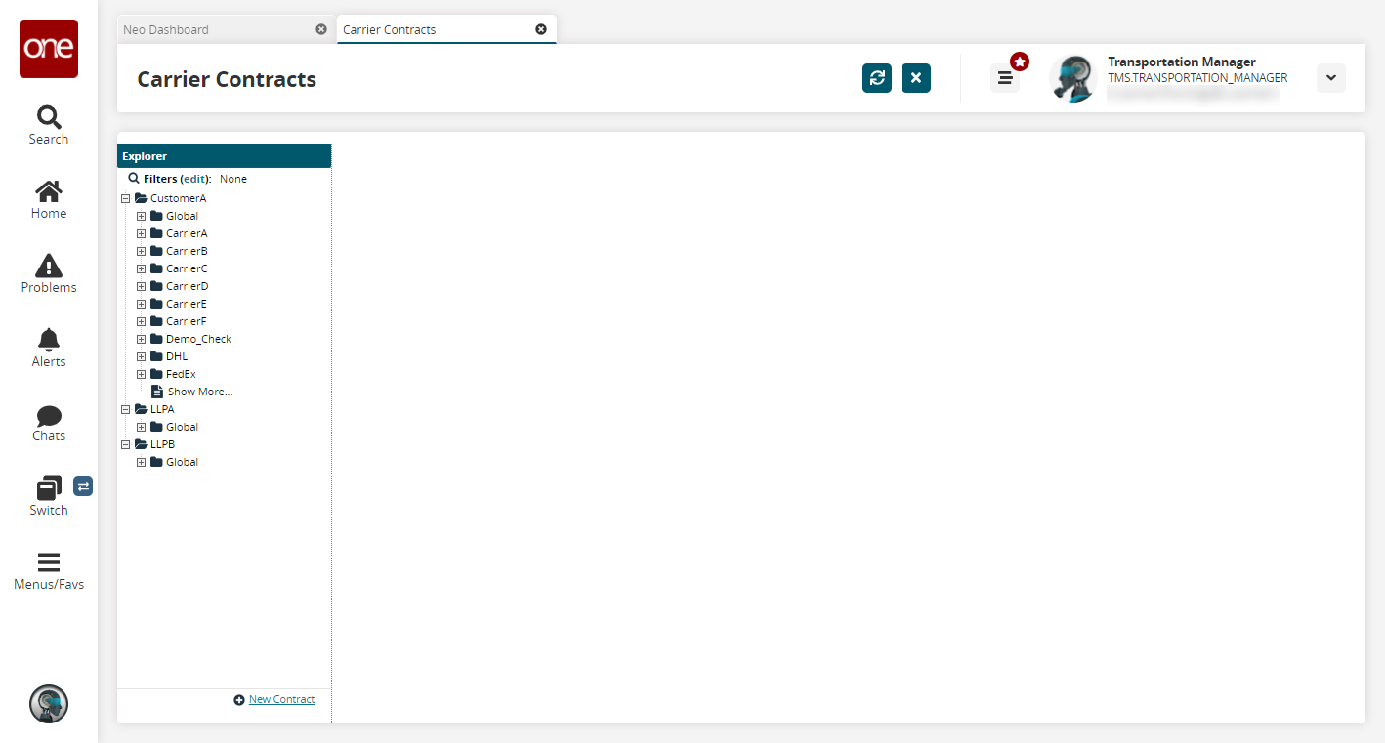The width and height of the screenshot is (1385, 743).
Task: Click the Filters magnifier icon
Action: point(134,179)
